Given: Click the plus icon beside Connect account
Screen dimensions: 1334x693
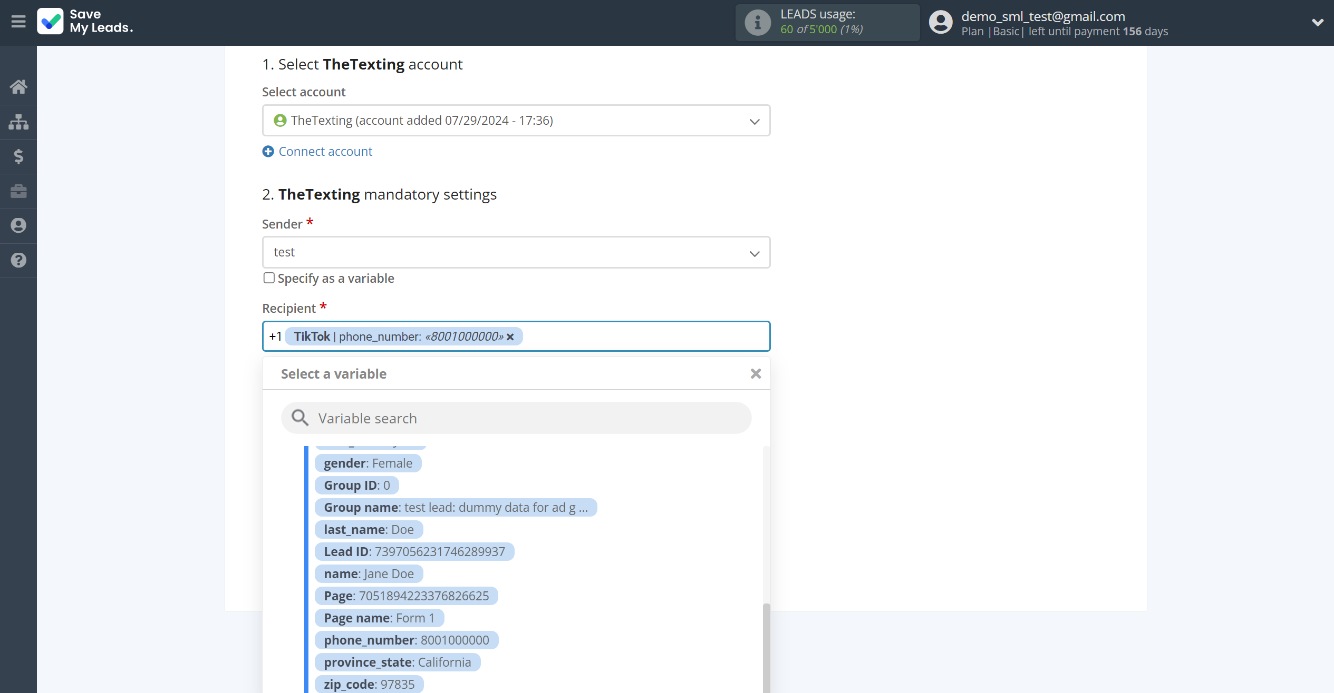Looking at the screenshot, I should coord(268,152).
